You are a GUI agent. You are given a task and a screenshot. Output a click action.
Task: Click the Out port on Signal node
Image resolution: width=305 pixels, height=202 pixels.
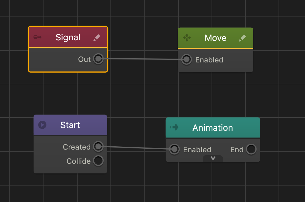[x=98, y=59]
